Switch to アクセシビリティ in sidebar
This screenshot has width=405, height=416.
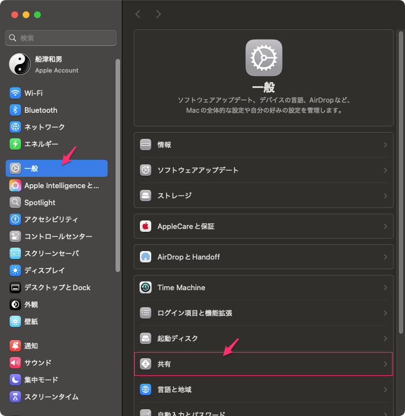click(51, 219)
